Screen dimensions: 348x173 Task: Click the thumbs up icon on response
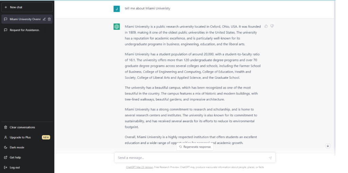coord(266,26)
